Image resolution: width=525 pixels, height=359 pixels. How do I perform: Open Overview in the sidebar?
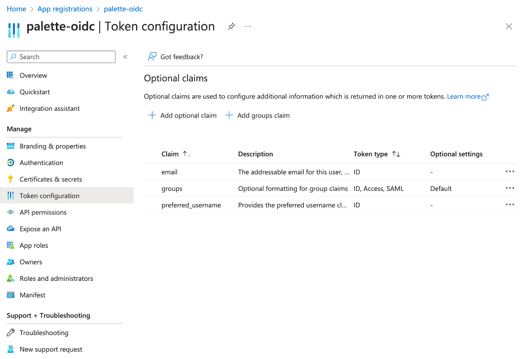[33, 75]
